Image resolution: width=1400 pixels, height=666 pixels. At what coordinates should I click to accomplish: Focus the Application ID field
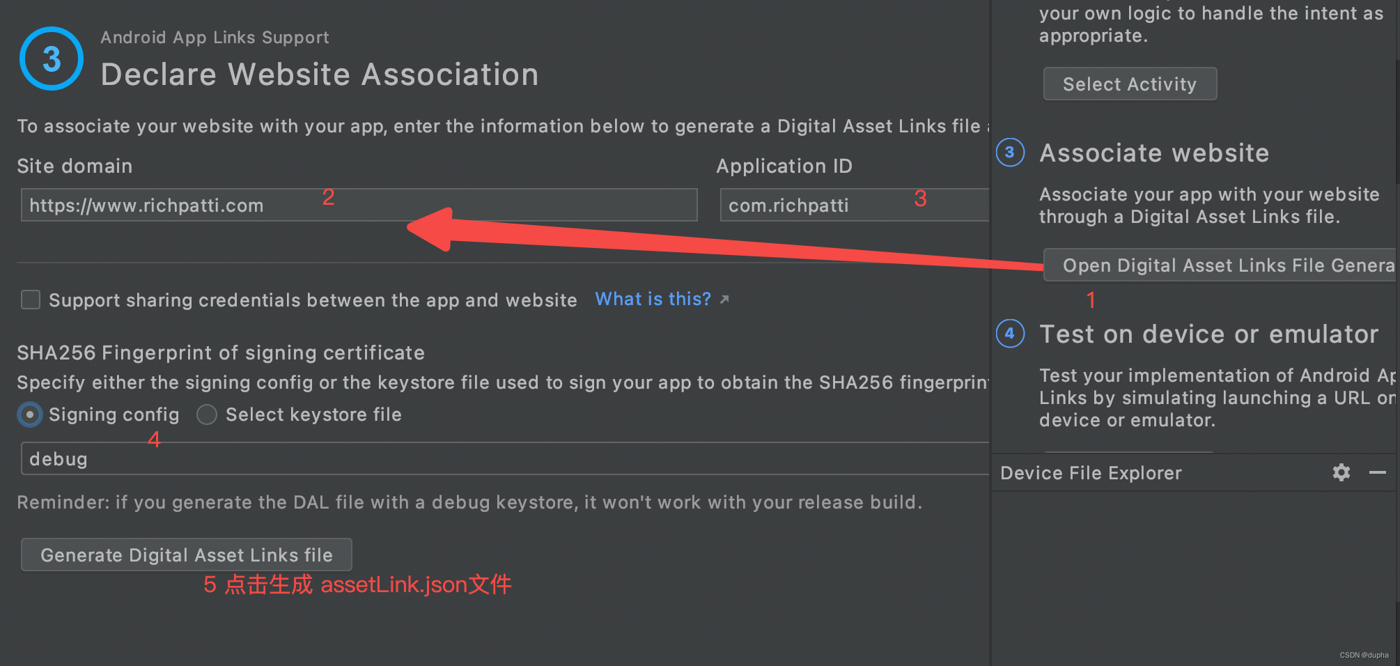point(855,205)
